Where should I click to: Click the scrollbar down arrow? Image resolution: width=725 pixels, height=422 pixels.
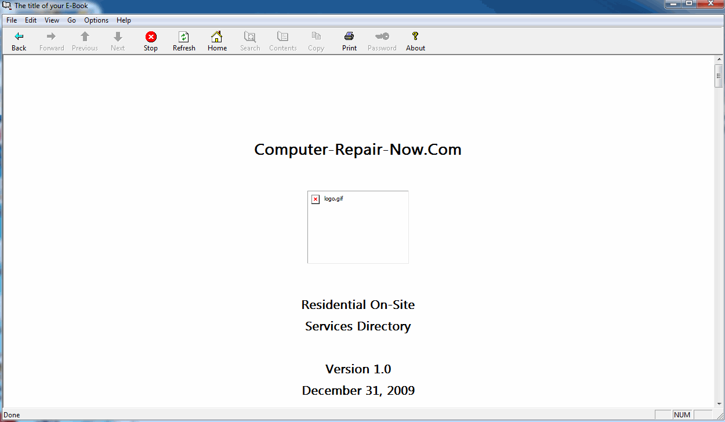(x=719, y=403)
